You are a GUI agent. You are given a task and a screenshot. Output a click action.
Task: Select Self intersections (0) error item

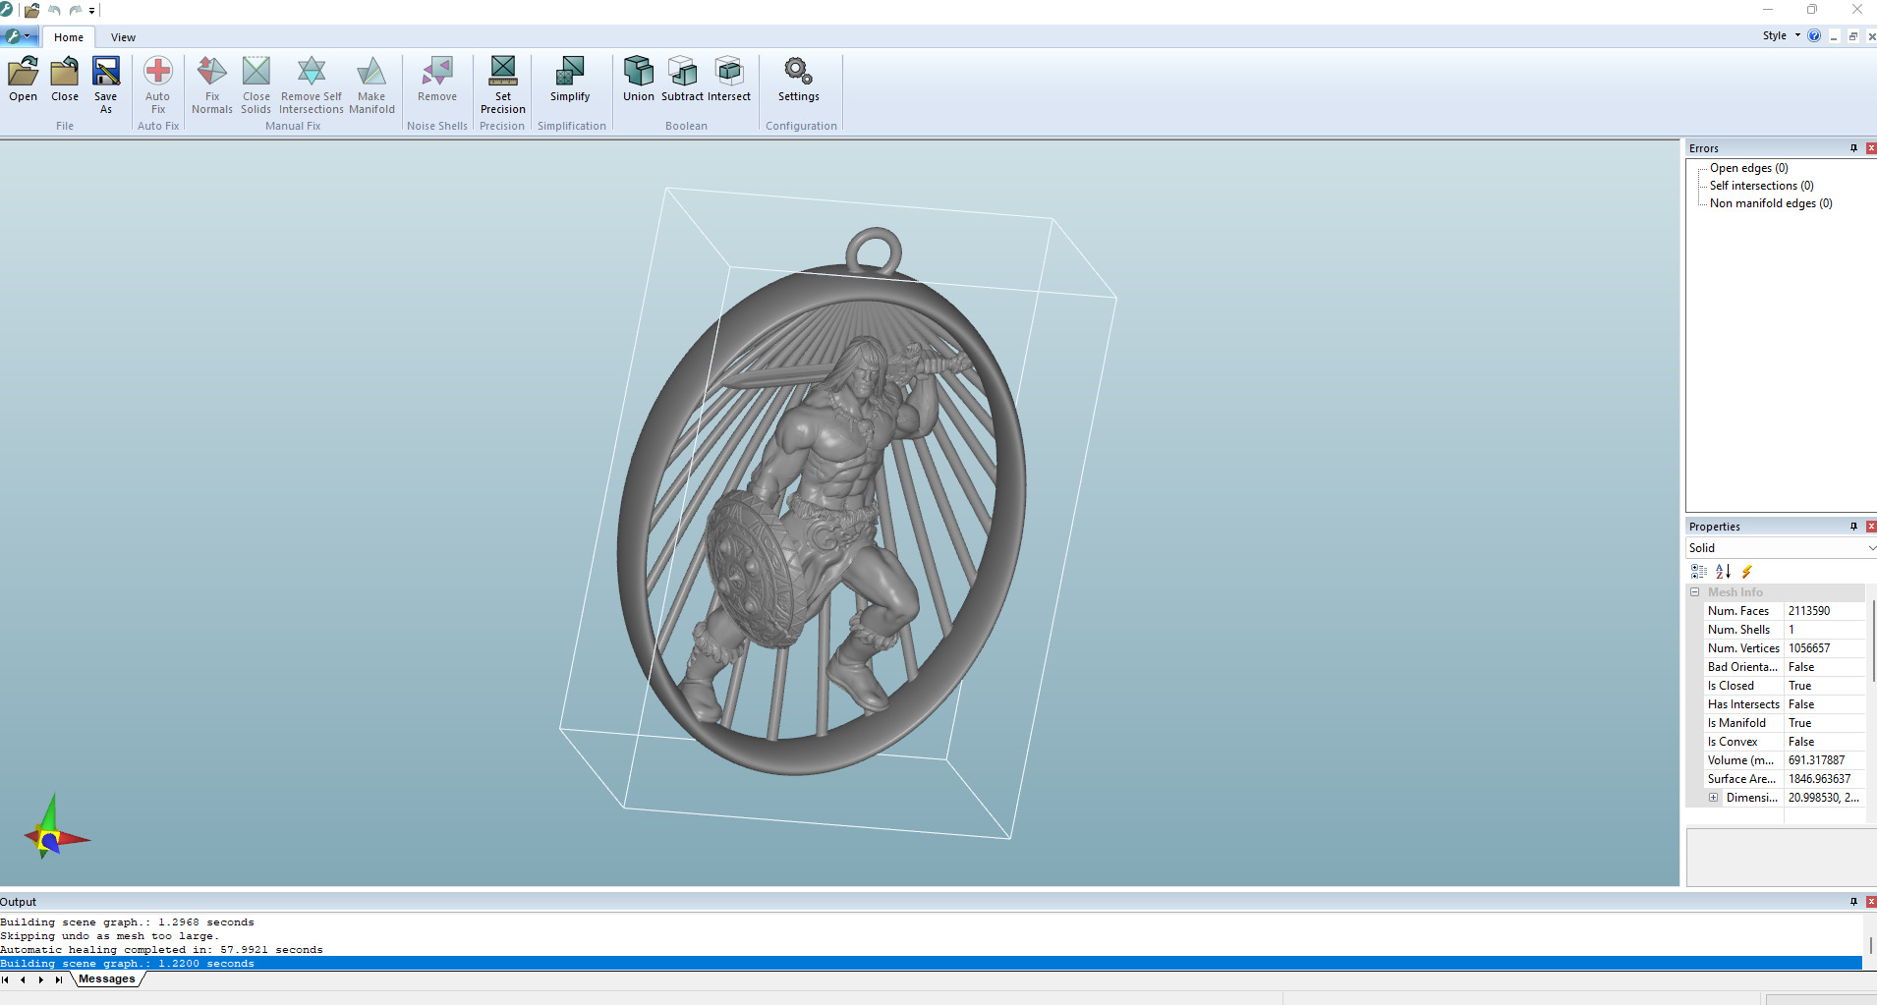click(1761, 186)
